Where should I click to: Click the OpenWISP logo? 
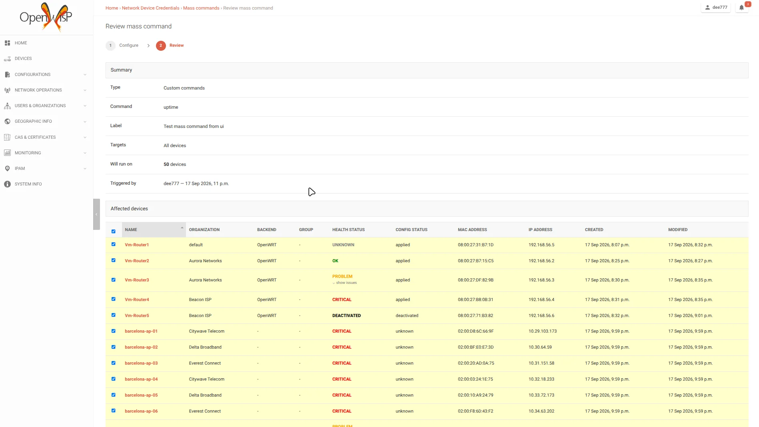(x=46, y=17)
